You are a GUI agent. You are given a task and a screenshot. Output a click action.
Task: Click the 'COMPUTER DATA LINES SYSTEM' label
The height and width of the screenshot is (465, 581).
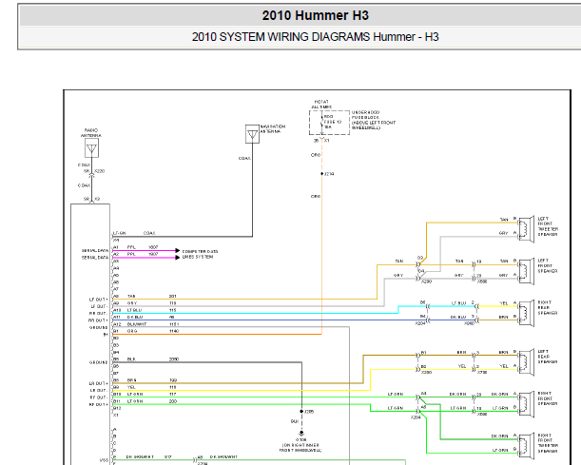[x=200, y=254]
